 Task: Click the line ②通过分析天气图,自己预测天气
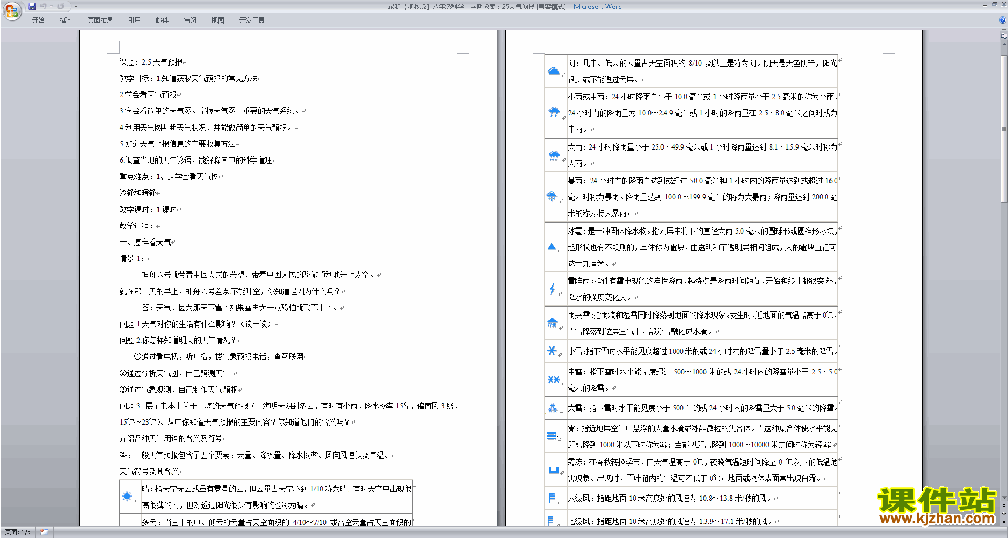tap(174, 373)
